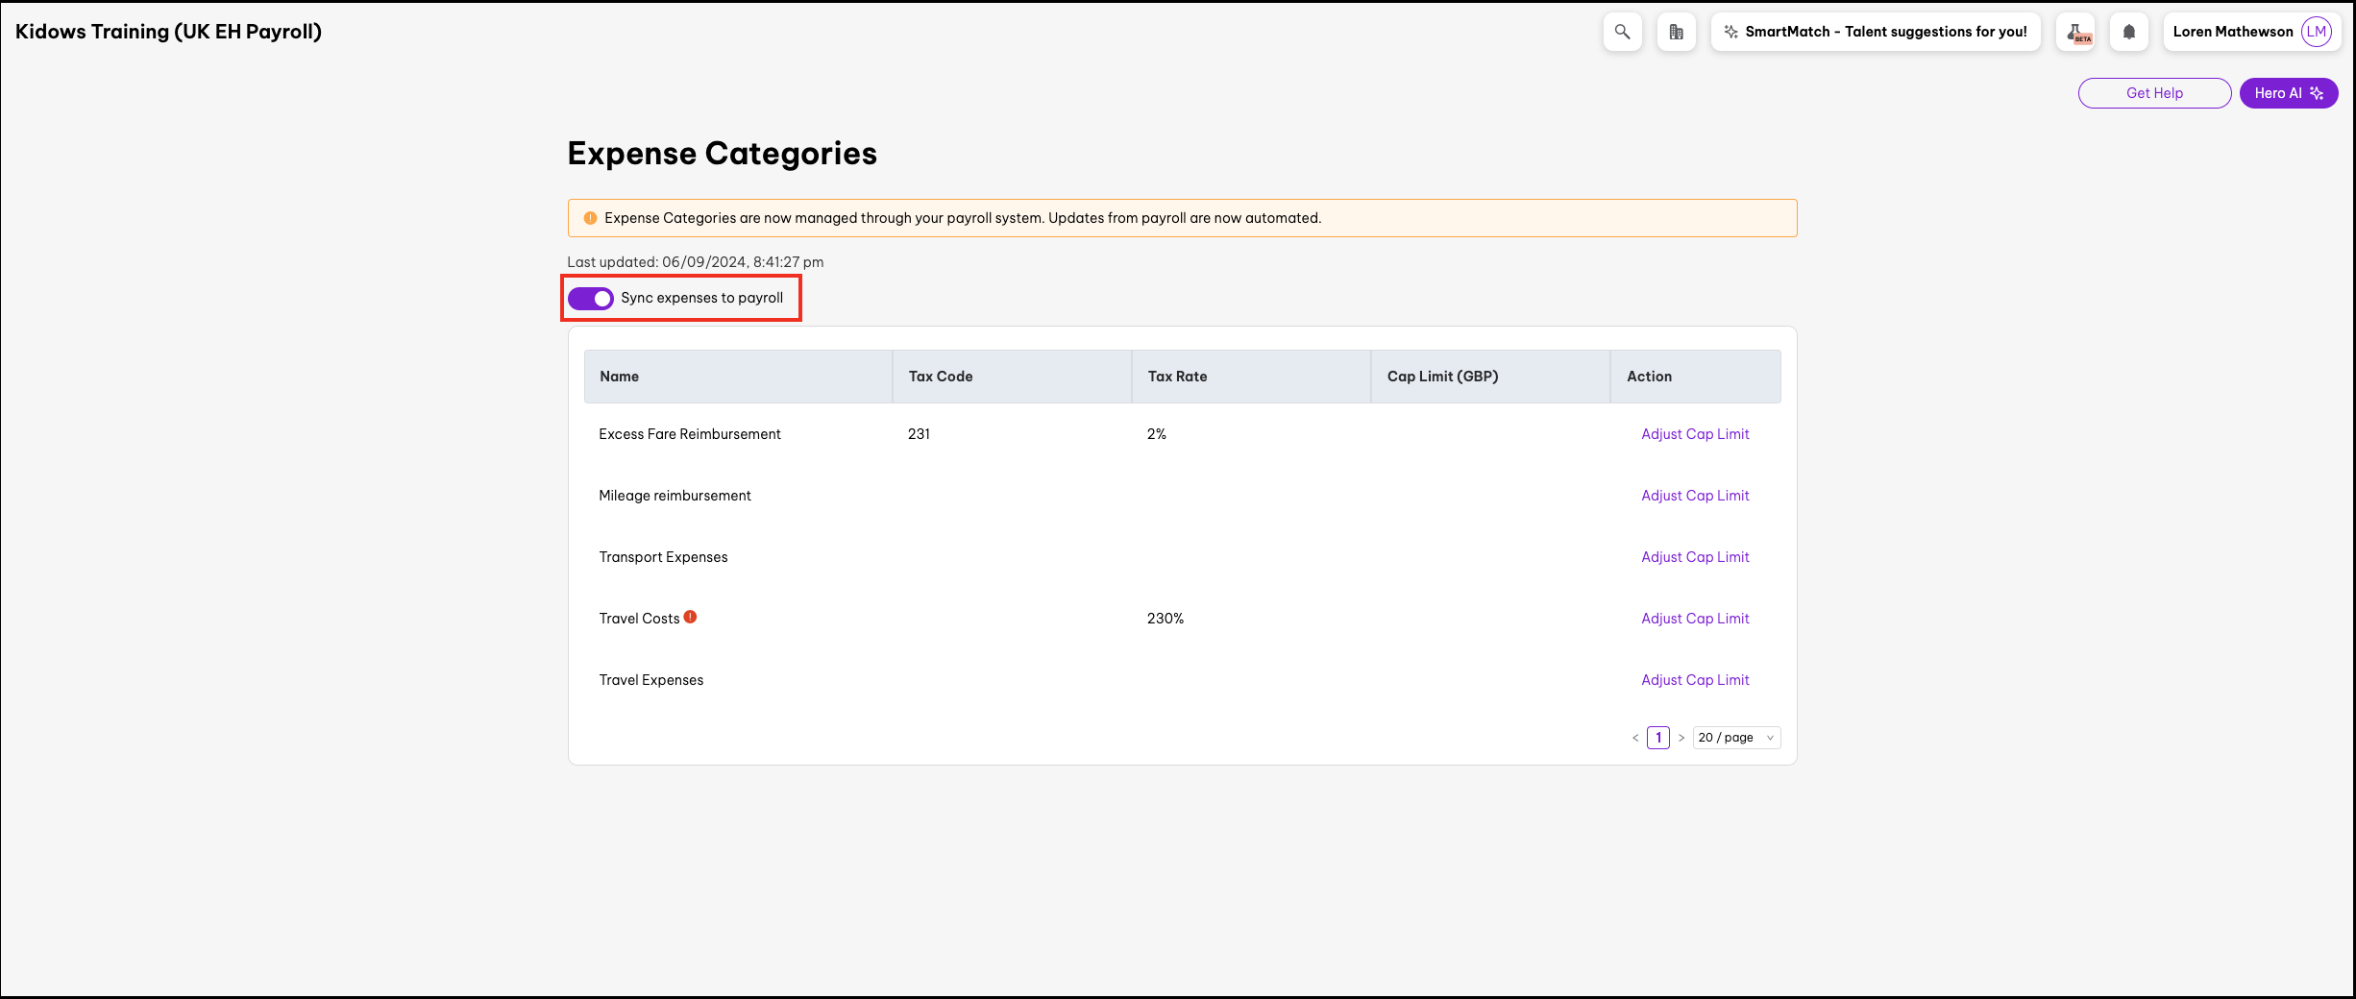Image resolution: width=2356 pixels, height=999 pixels.
Task: Open the notifications bell
Action: coord(2129,32)
